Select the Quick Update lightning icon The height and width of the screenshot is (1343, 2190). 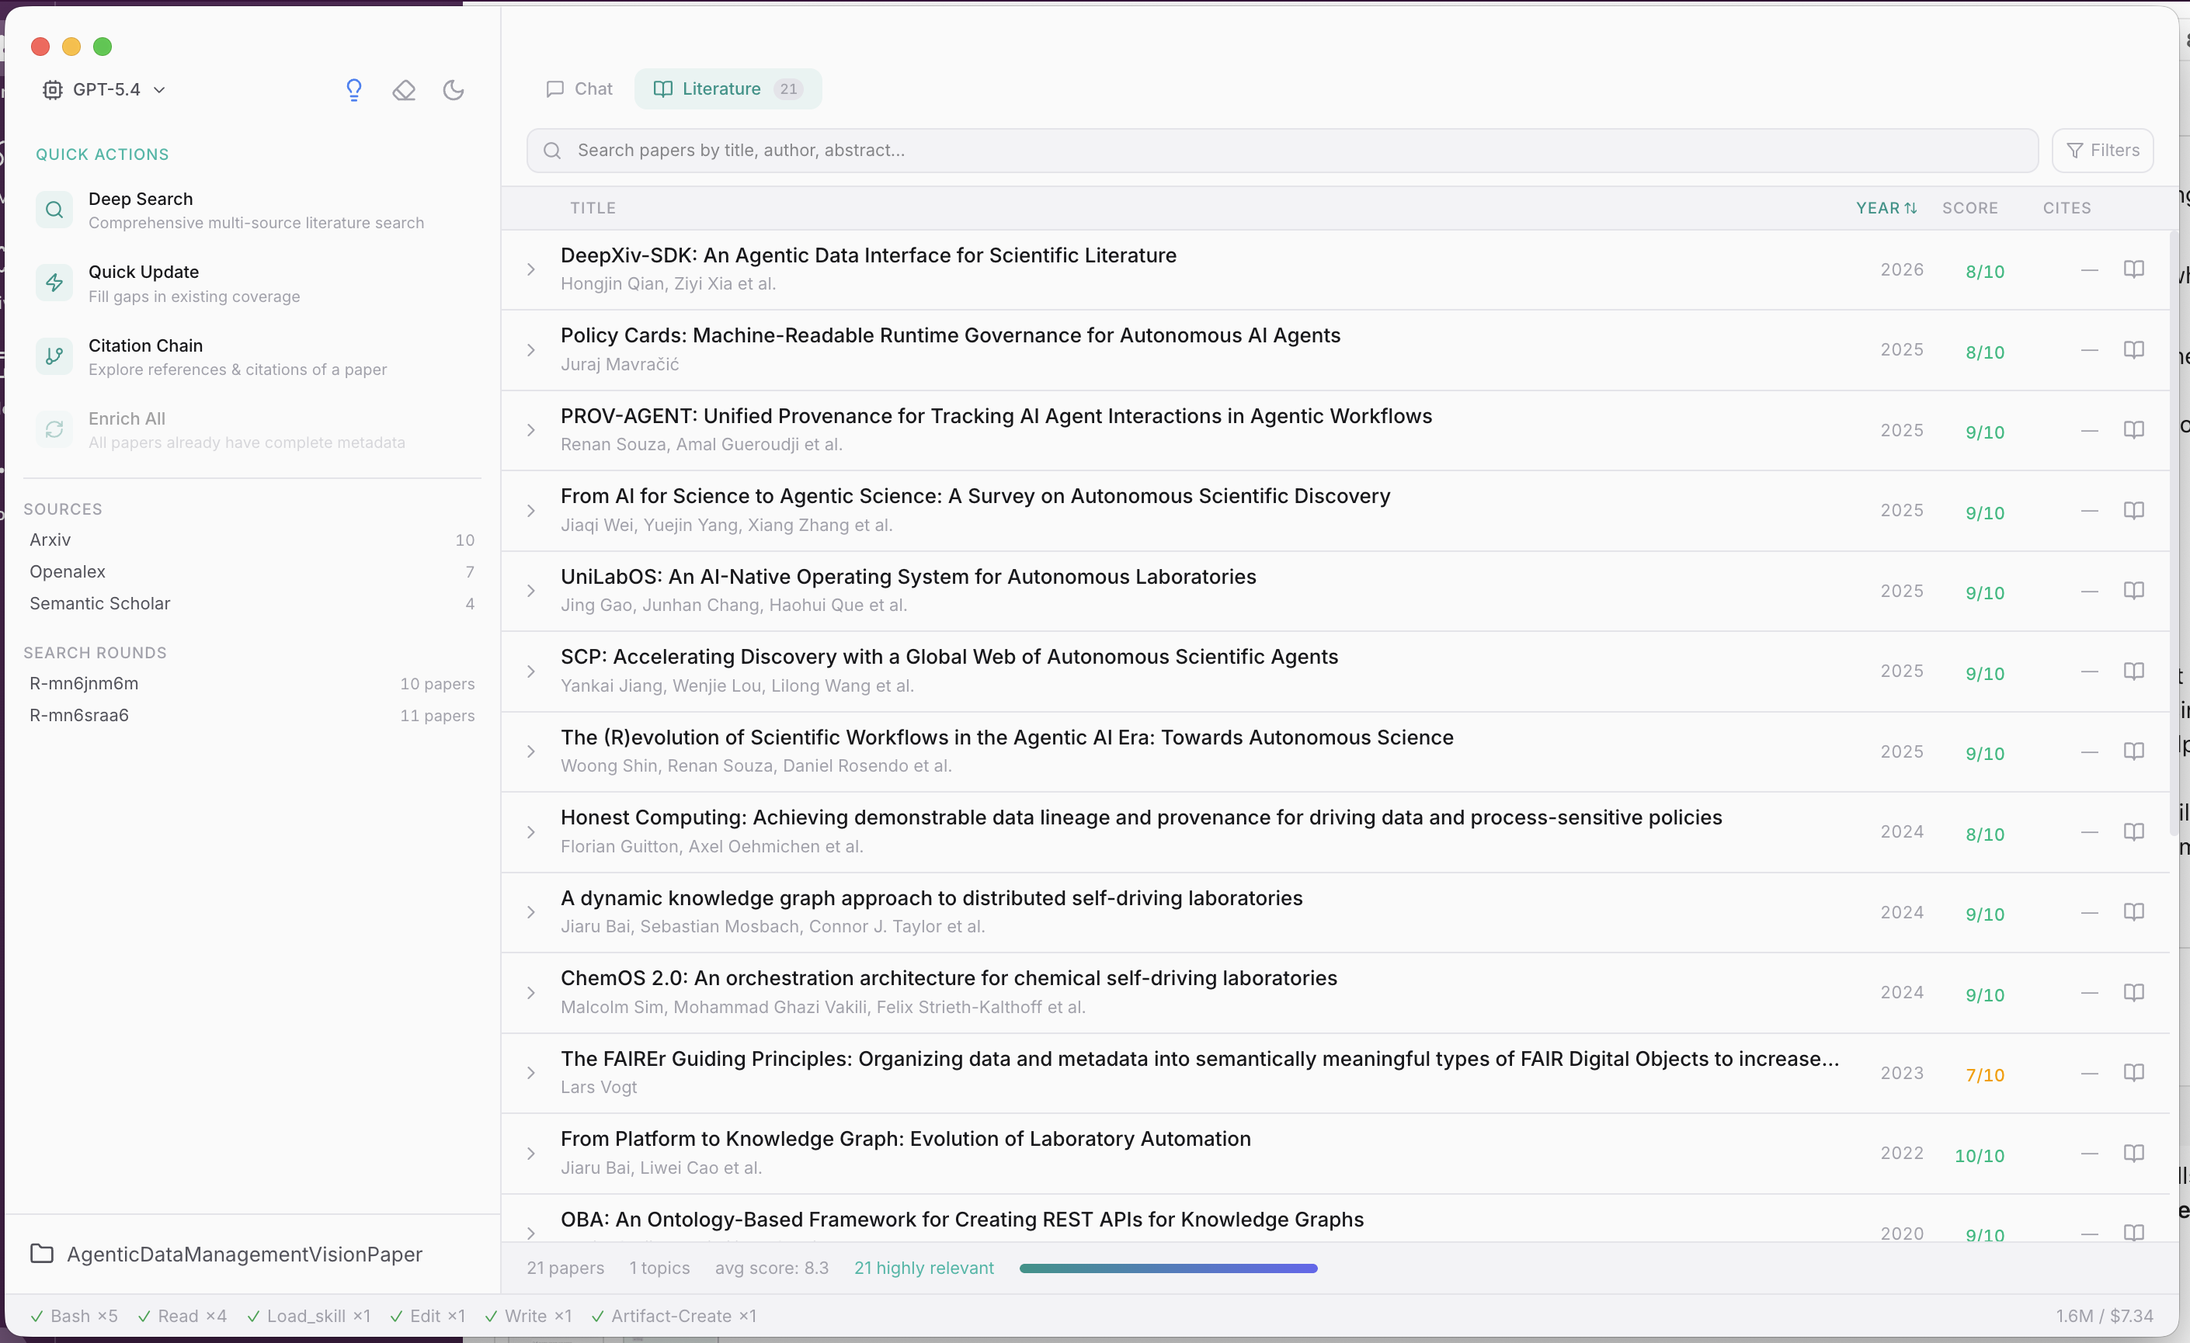pos(54,283)
